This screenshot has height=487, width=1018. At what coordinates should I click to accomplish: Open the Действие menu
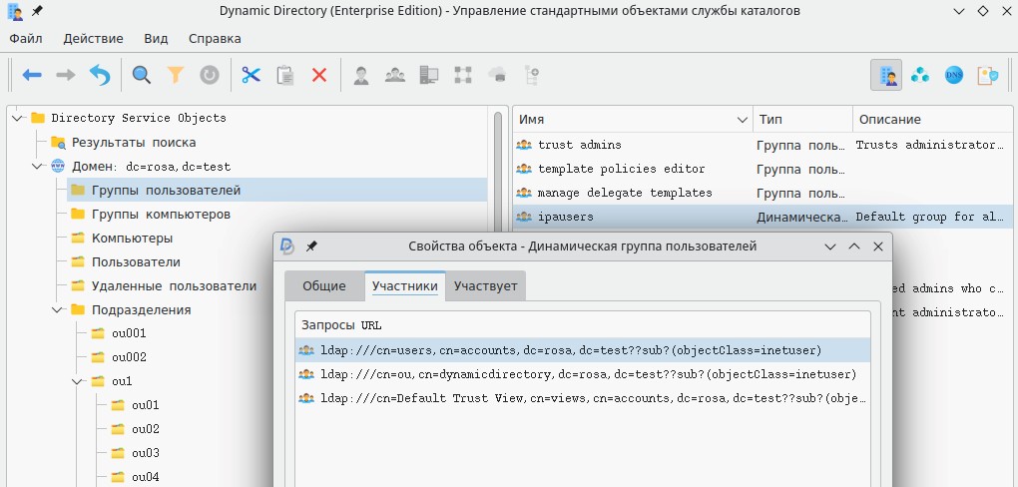[93, 39]
